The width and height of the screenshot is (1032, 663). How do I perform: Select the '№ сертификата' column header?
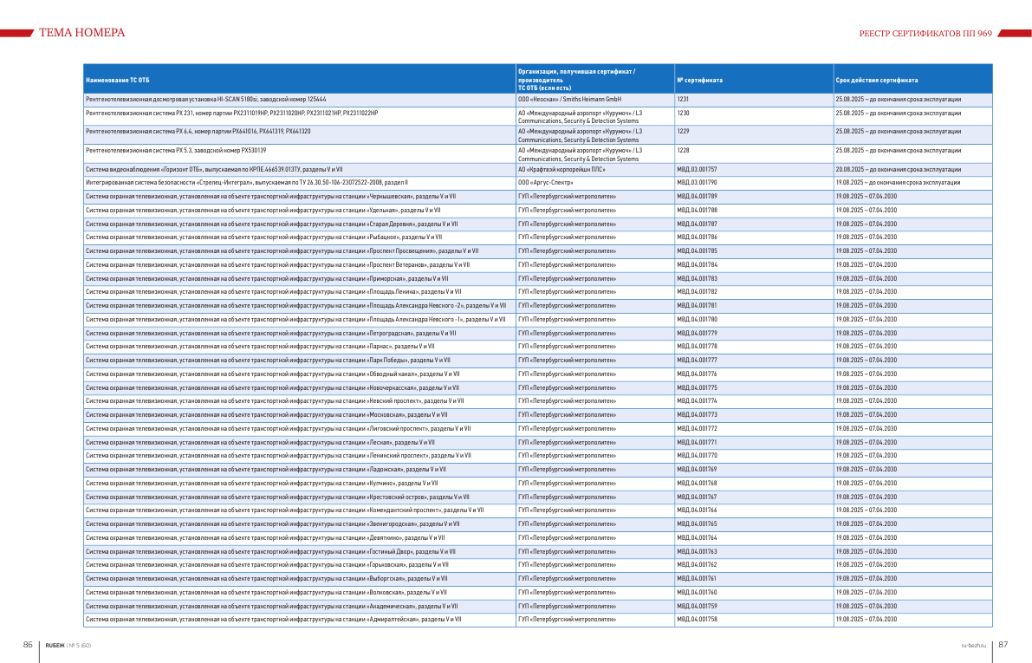pyautogui.click(x=699, y=81)
